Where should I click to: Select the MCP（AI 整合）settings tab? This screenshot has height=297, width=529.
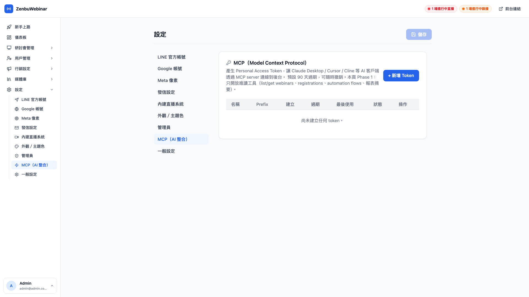click(x=181, y=139)
